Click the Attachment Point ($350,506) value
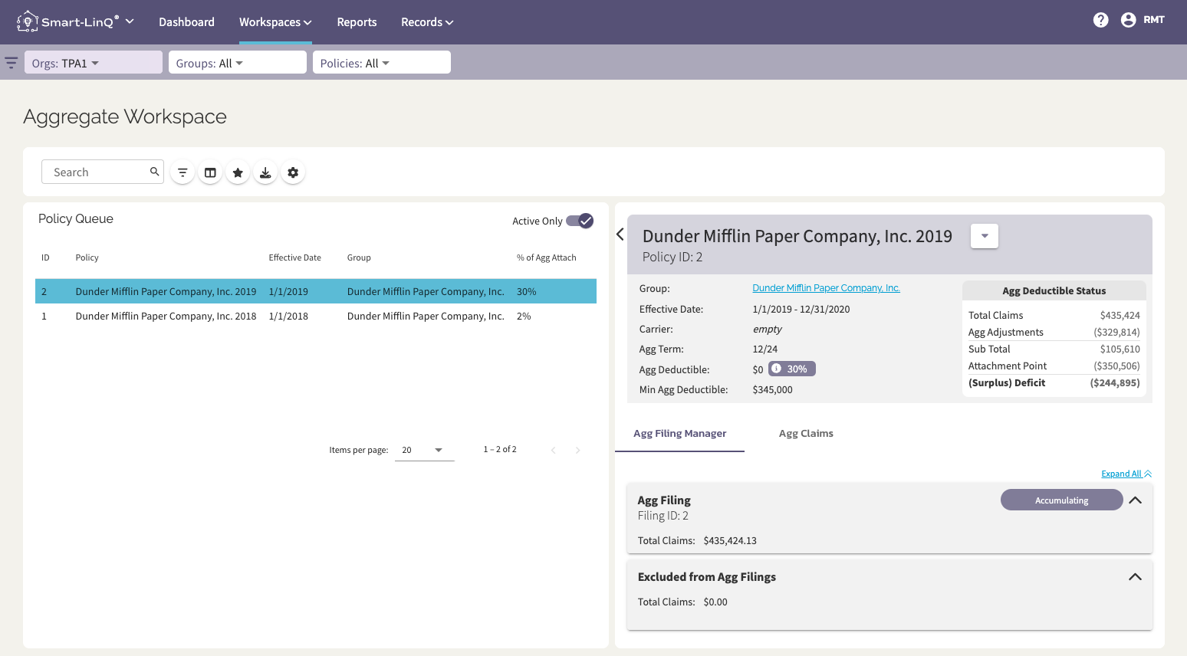 [1116, 366]
